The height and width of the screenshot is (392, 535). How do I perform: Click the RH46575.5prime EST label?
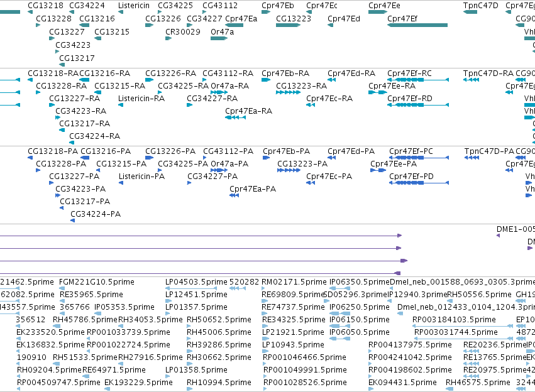(478, 383)
